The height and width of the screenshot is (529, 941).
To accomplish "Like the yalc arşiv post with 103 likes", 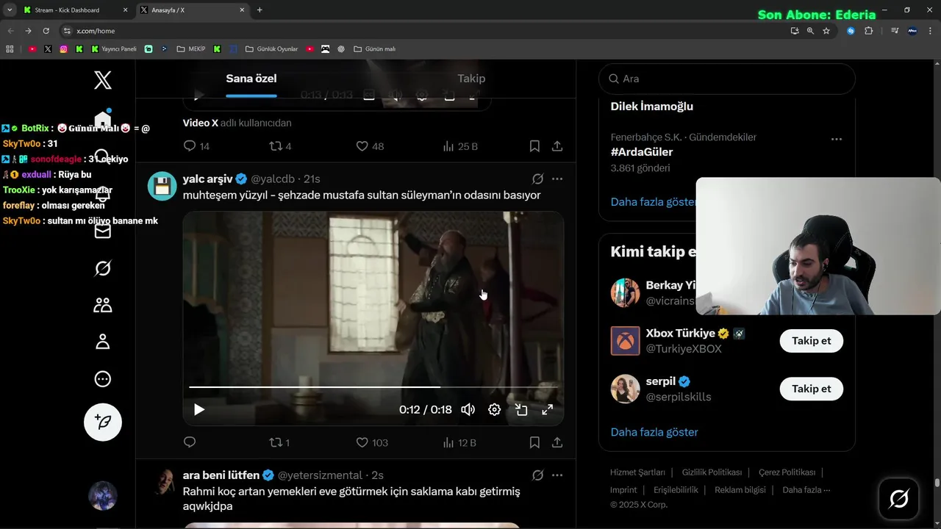I will coord(372,442).
